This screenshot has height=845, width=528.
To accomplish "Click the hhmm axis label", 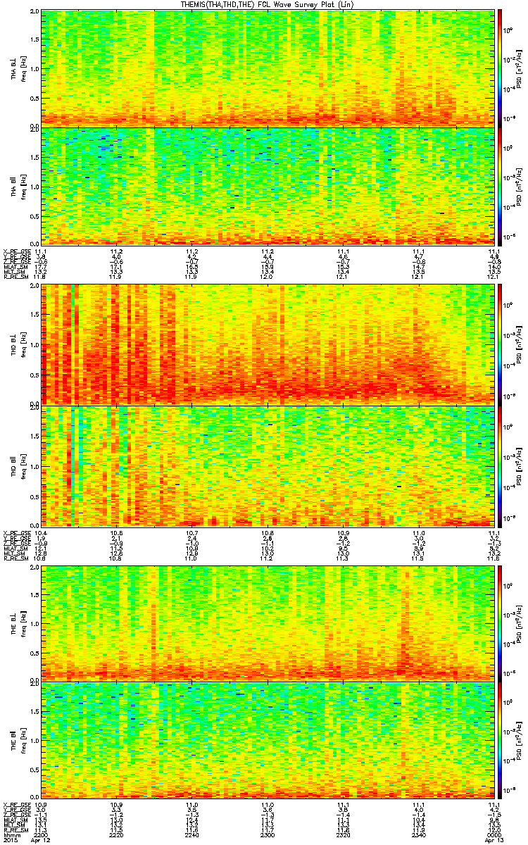I will click(11, 835).
